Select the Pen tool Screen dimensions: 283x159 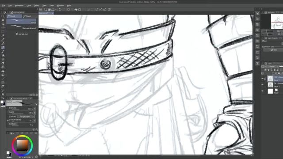[x=3, y=43]
